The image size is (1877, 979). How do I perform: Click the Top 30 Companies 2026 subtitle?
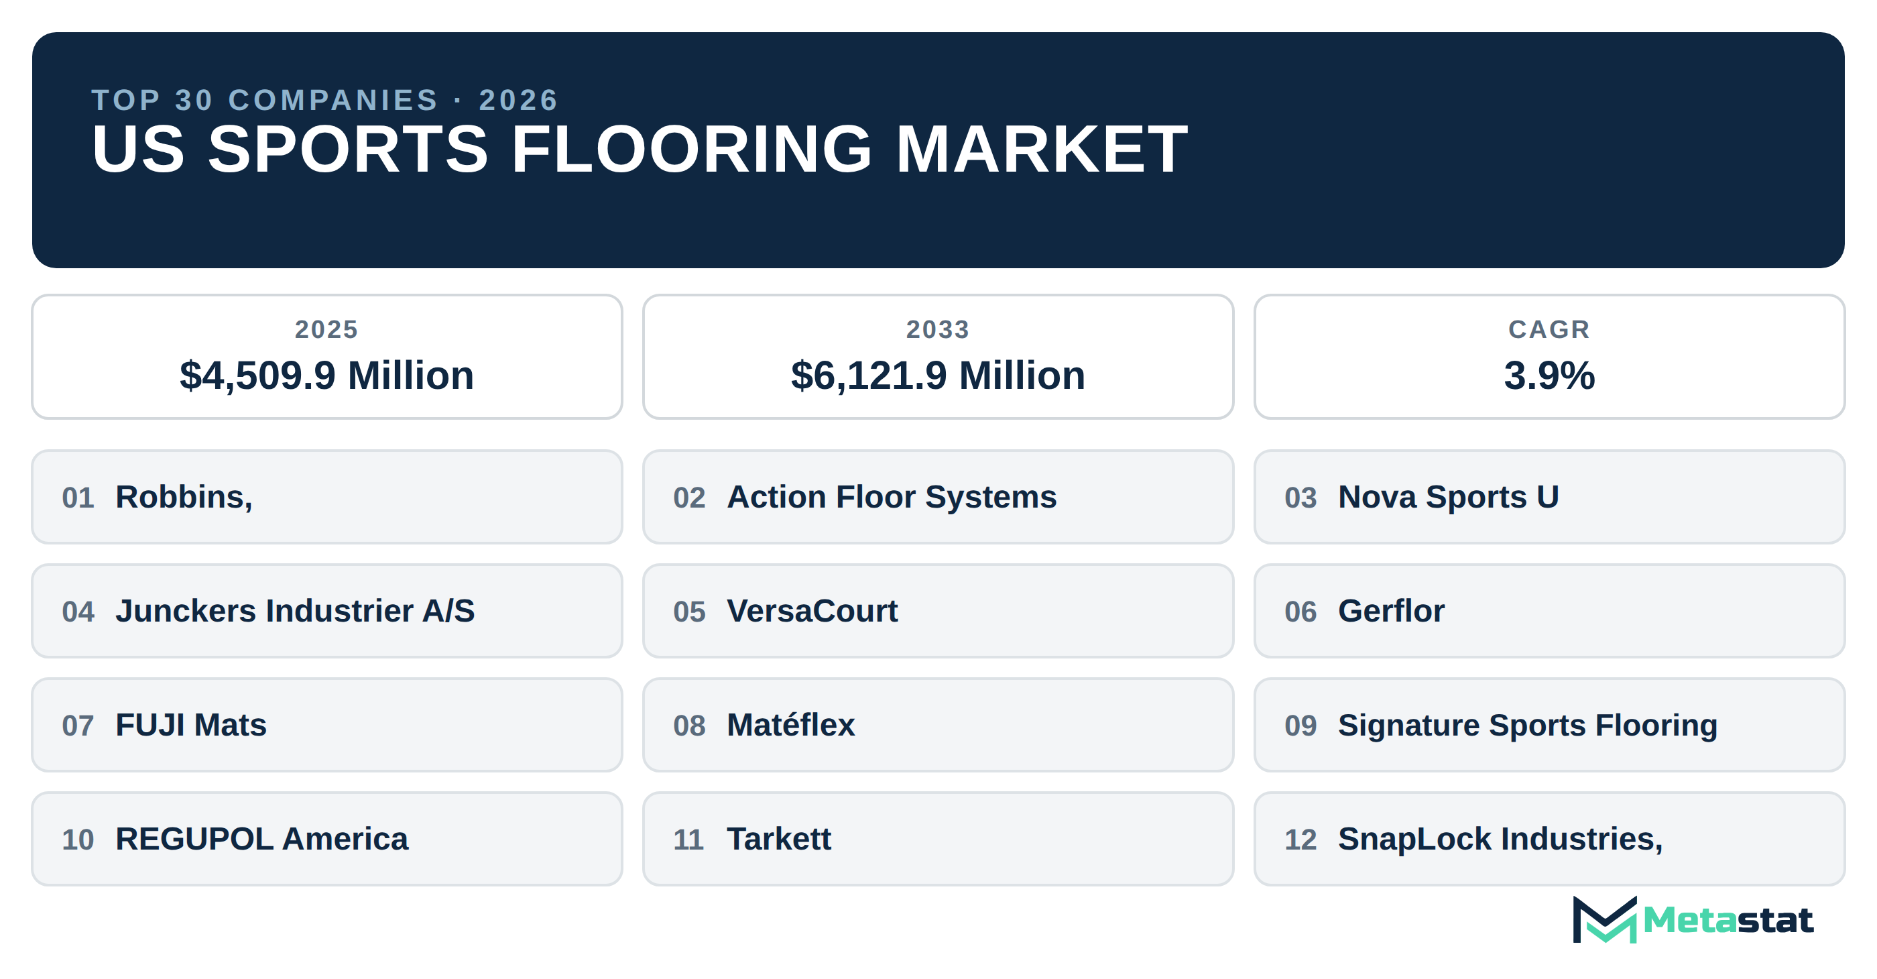(325, 100)
